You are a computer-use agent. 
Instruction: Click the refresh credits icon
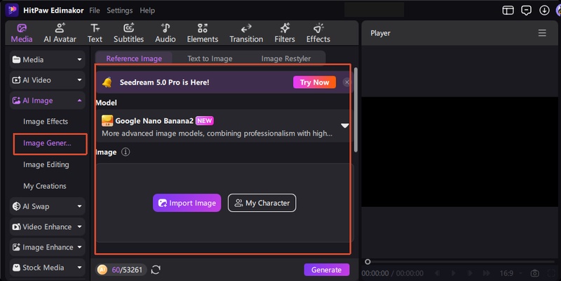pyautogui.click(x=156, y=270)
